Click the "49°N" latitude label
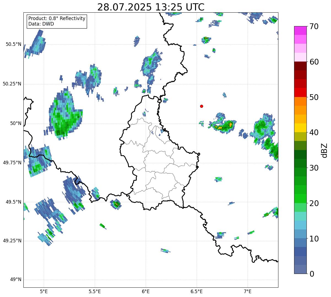Image resolution: width=331 pixels, height=297 pixels. pos(16,280)
